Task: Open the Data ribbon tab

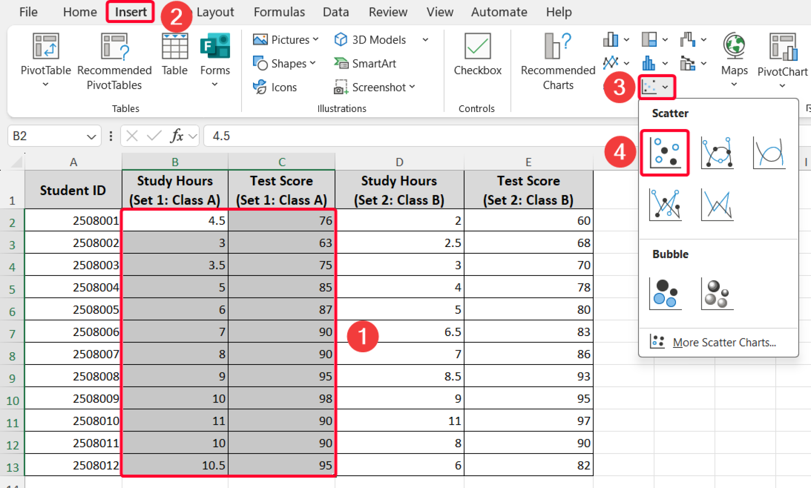Action: [335, 12]
